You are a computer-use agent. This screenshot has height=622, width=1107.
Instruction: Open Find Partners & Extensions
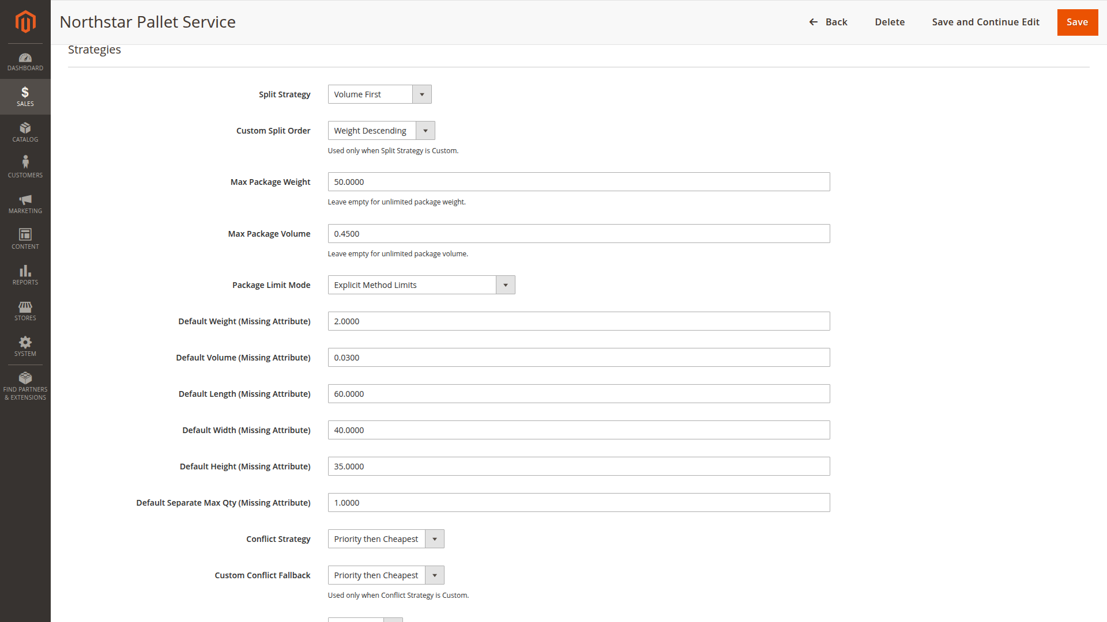click(x=25, y=386)
